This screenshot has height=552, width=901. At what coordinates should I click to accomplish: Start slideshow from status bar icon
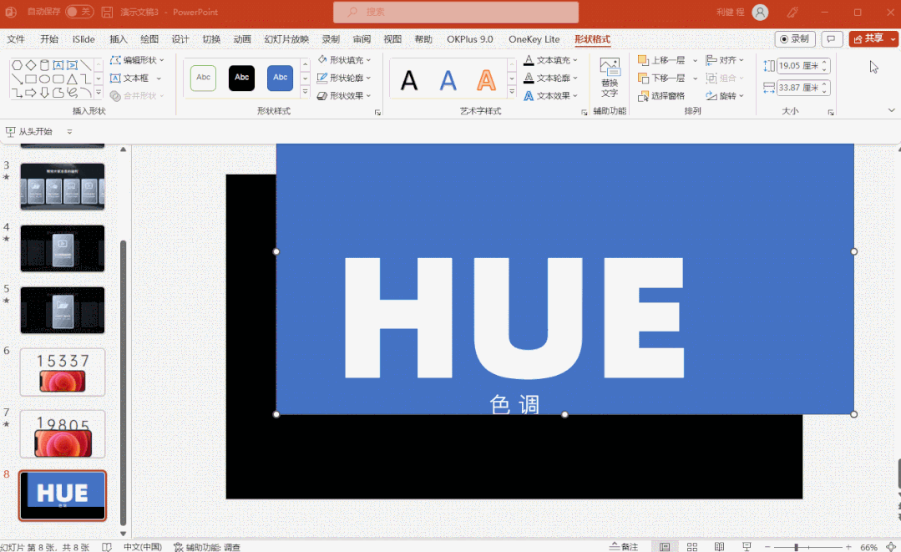[x=747, y=547]
